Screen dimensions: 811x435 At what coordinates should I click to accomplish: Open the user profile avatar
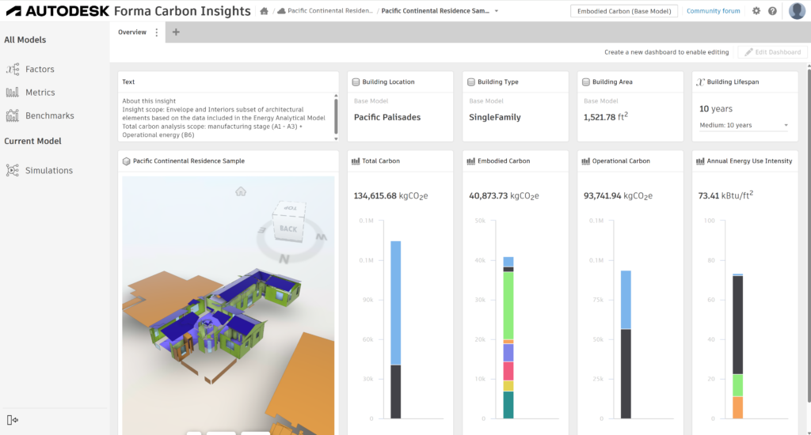click(797, 11)
